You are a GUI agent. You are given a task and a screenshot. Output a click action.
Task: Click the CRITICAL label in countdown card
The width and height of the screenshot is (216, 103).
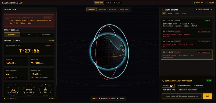point(49,46)
